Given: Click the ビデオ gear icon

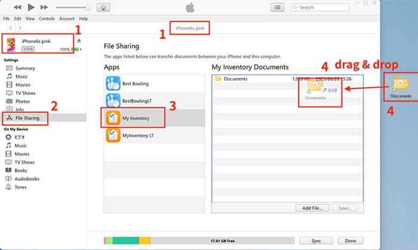Looking at the screenshot, I should (8, 137).
